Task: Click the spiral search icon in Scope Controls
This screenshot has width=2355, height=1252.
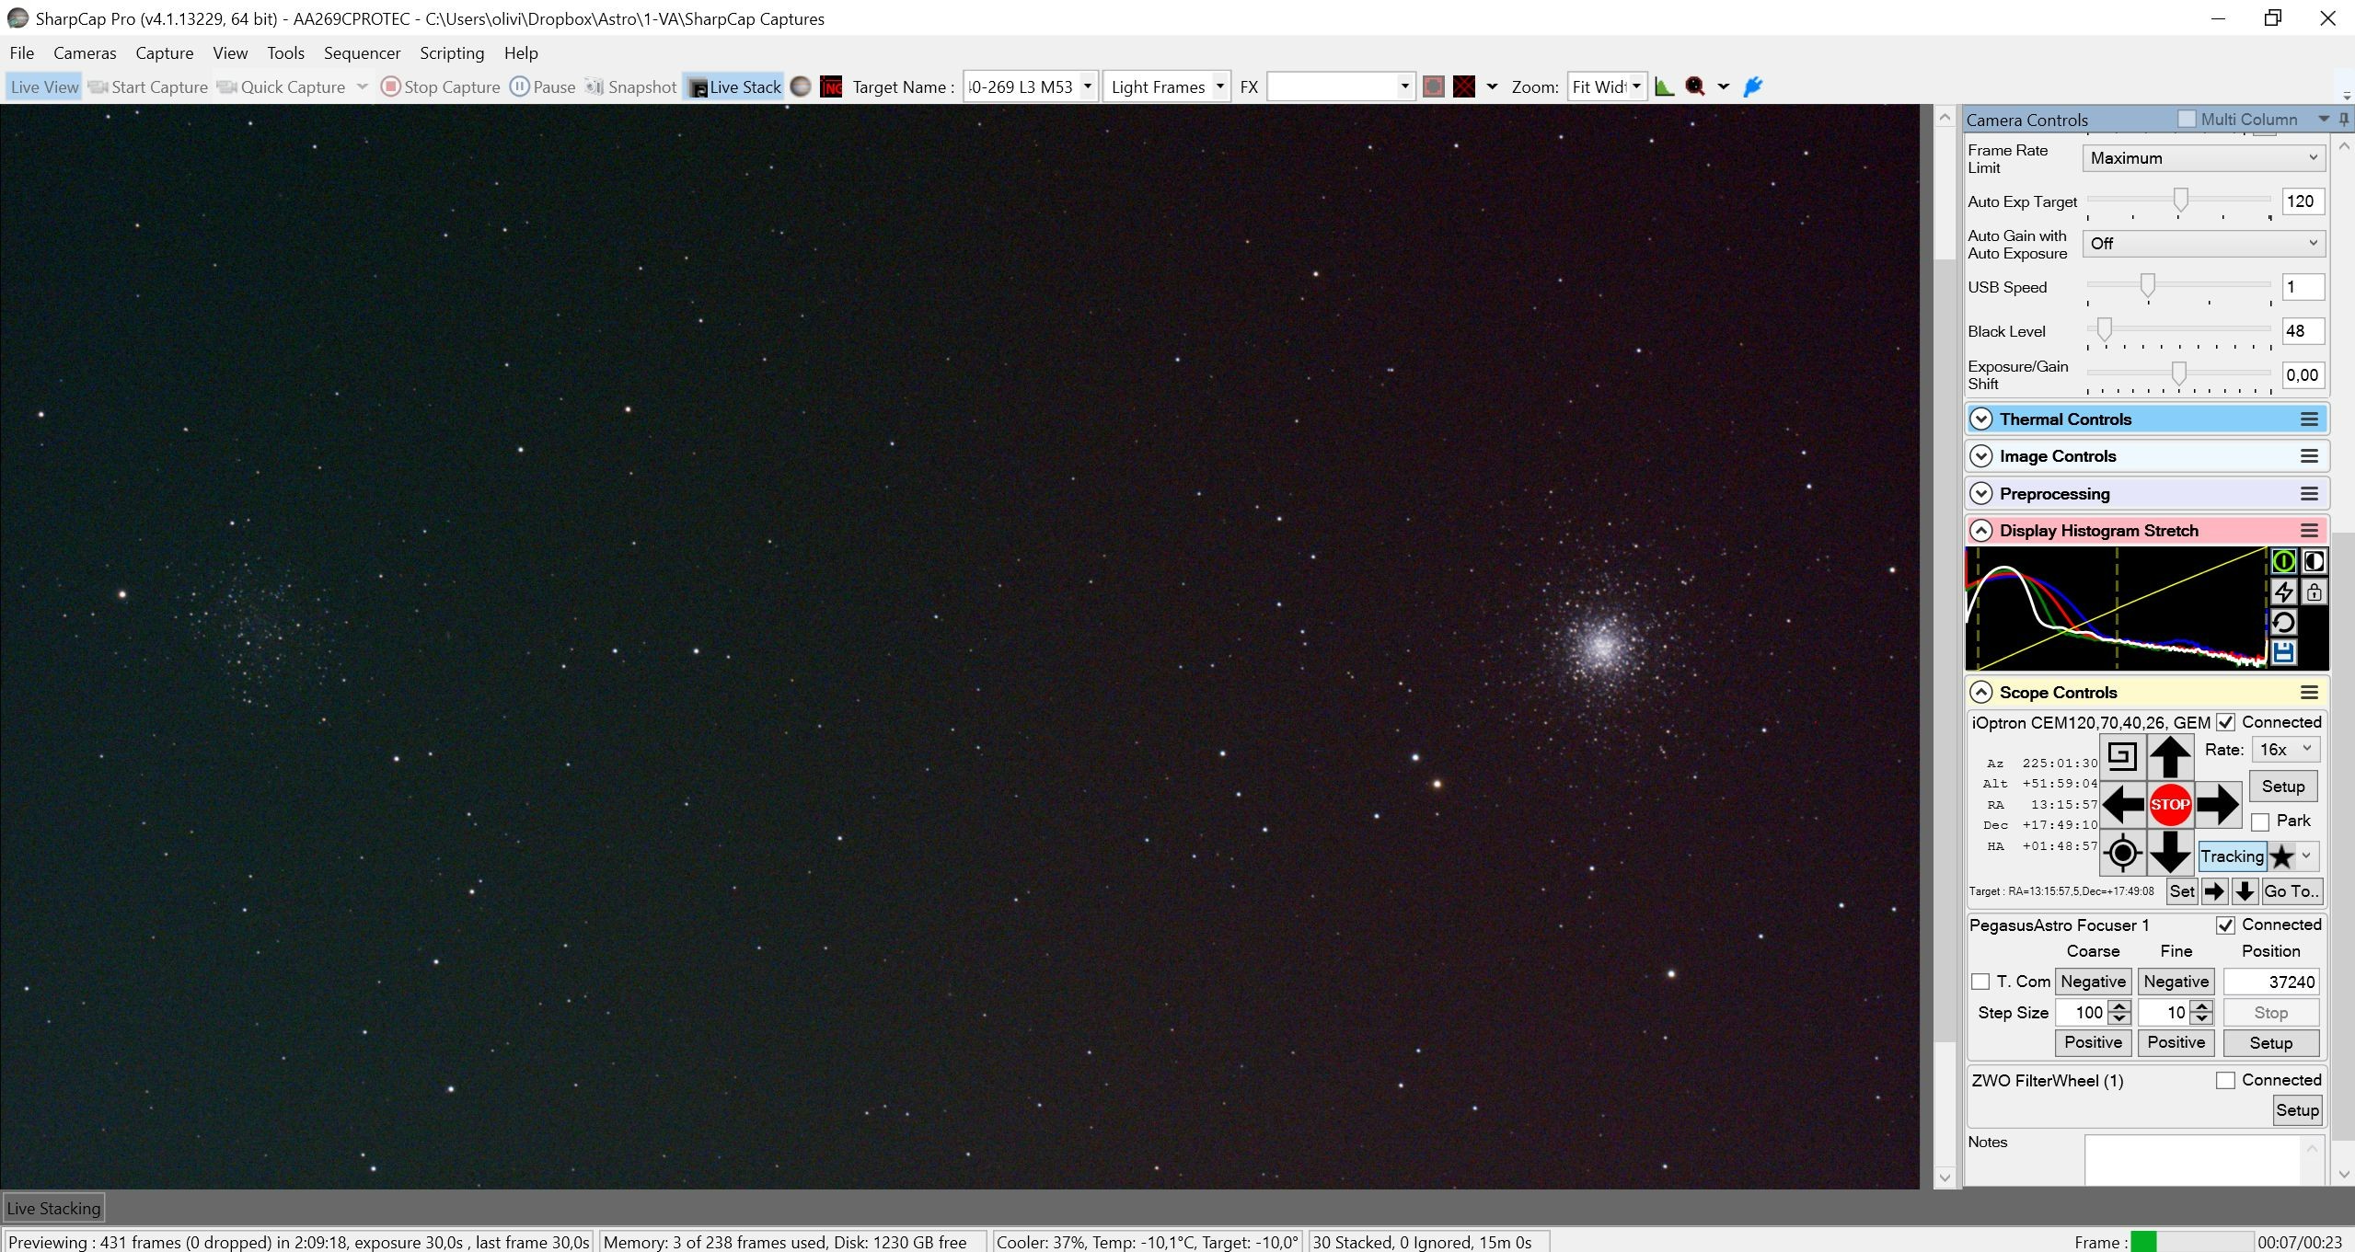Action: (2121, 756)
